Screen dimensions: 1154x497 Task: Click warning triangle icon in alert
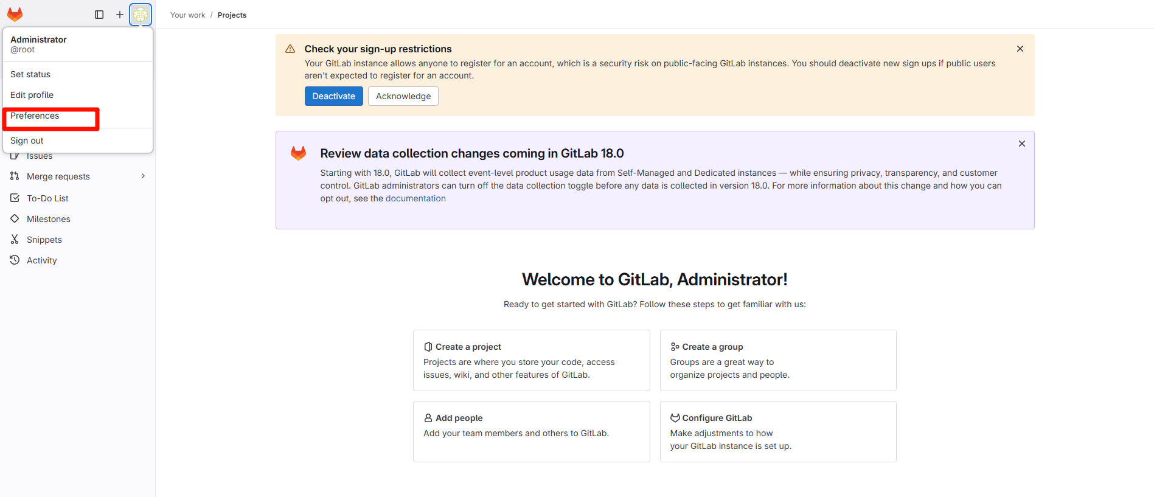(x=290, y=49)
